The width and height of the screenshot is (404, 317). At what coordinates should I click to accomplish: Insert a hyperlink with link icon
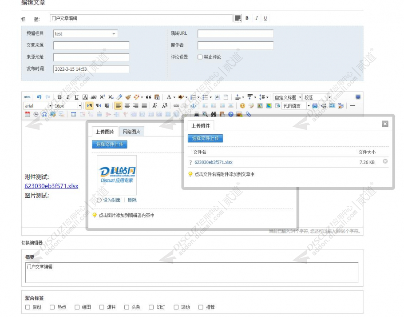[176, 106]
